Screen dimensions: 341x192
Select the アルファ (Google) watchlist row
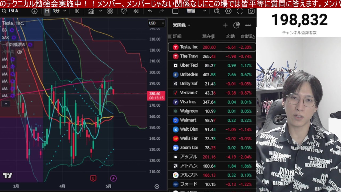click(212, 175)
